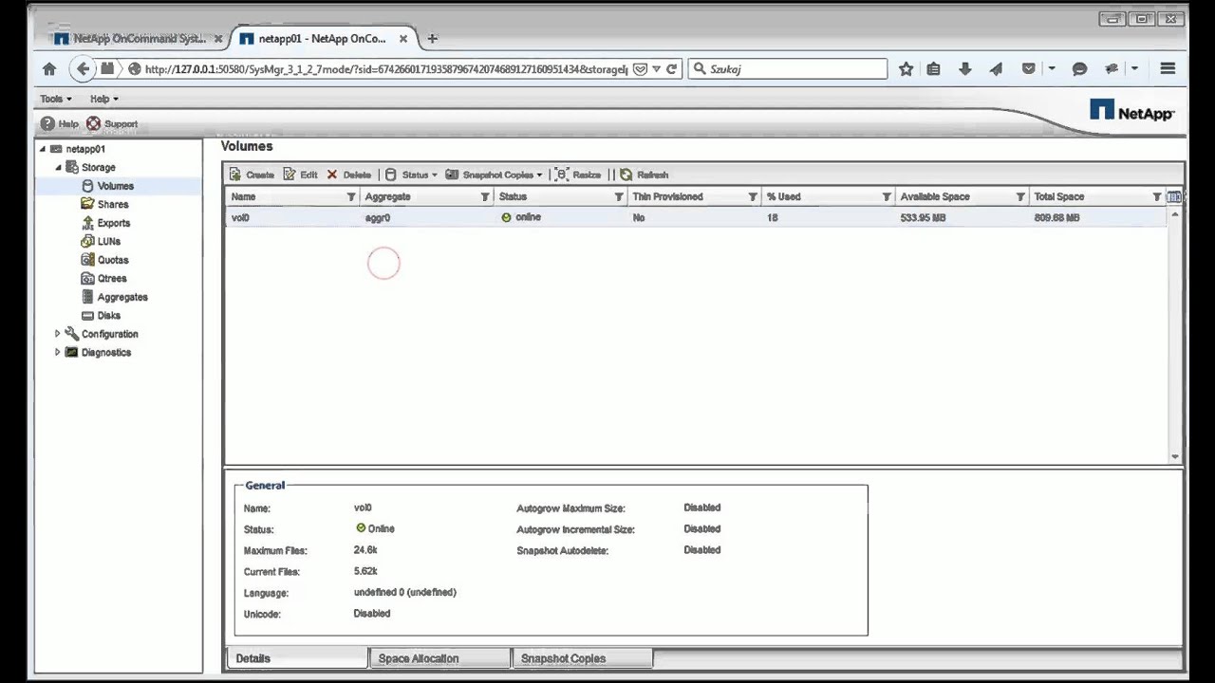Expand the Configuration tree node
1215x683 pixels.
click(x=58, y=334)
